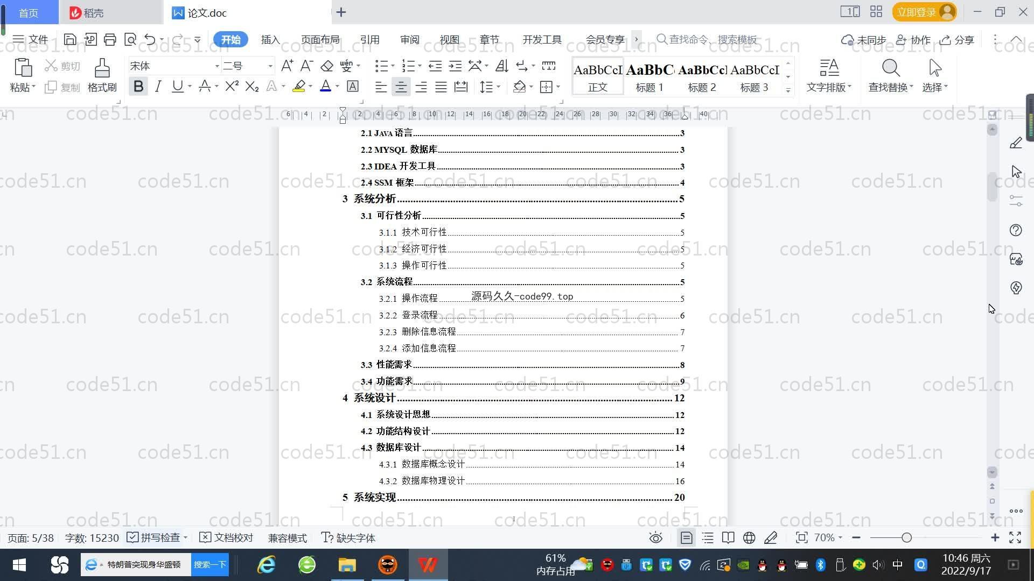Toggle italic formatting
Image resolution: width=1034 pixels, height=581 pixels.
point(158,86)
